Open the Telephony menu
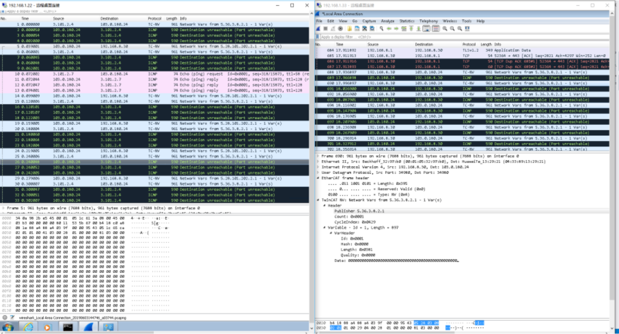Image resolution: width=619 pixels, height=334 pixels. 429,21
